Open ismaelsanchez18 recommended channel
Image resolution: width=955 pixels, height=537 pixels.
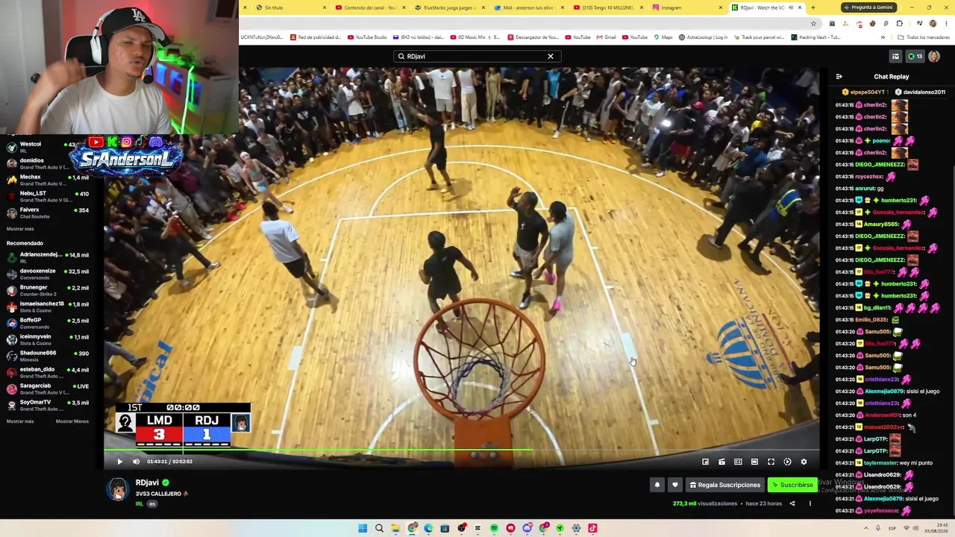click(x=48, y=307)
